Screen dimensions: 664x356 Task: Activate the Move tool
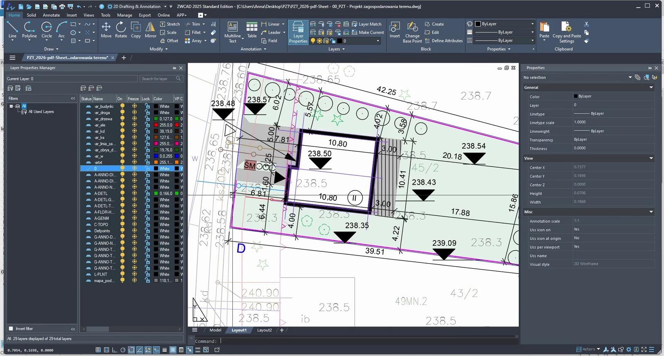pos(106,30)
